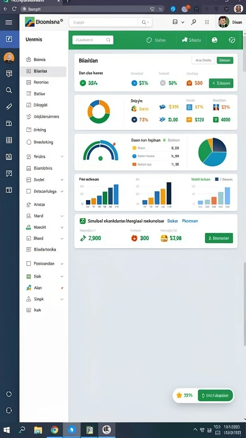Expand the Bricins sidebar item chevron
This screenshot has width=246, height=438.
pos(62,157)
